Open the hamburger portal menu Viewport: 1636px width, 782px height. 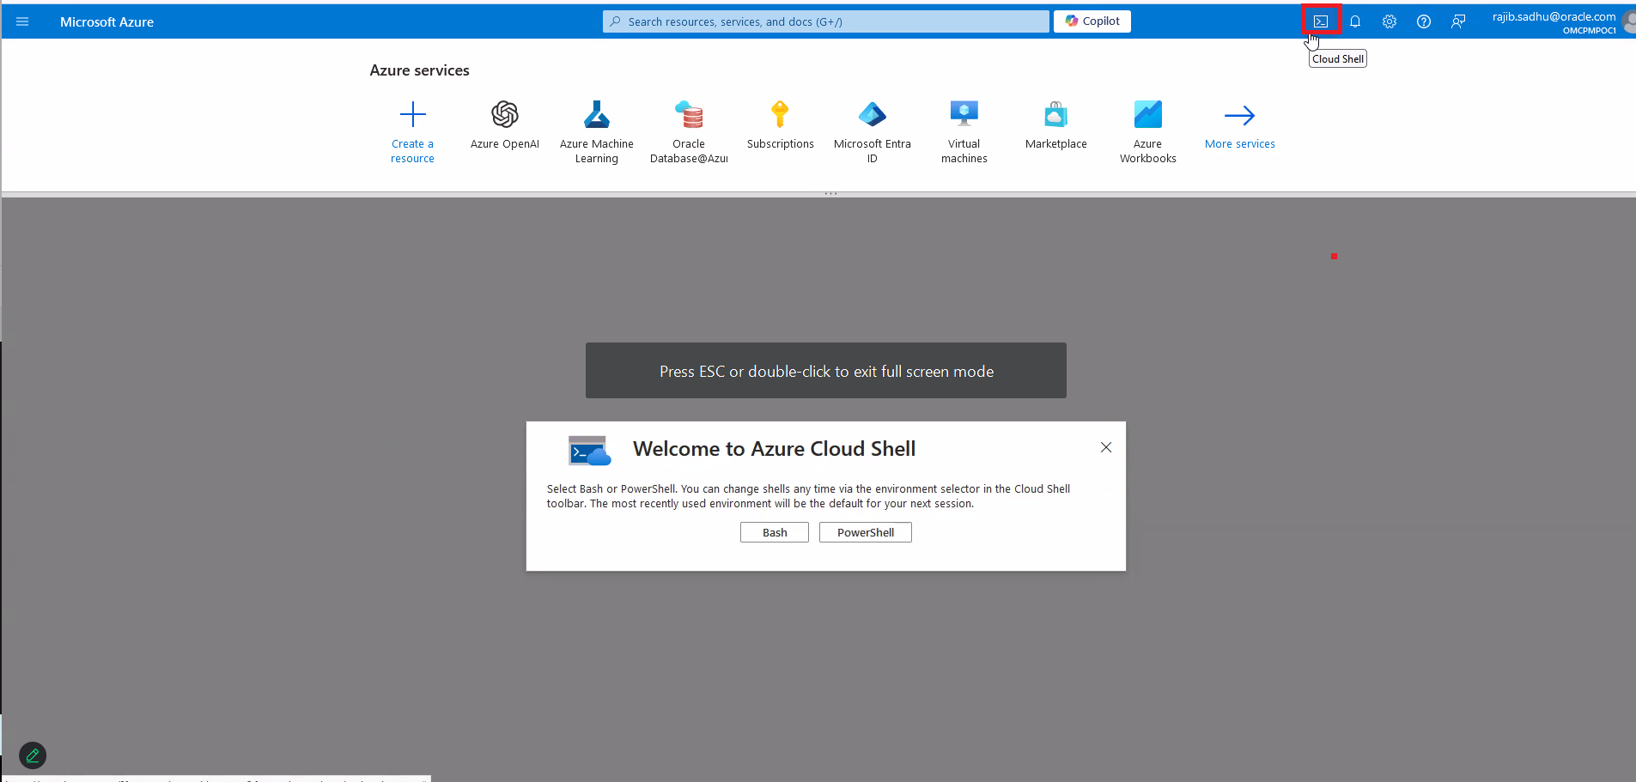pyautogui.click(x=22, y=21)
